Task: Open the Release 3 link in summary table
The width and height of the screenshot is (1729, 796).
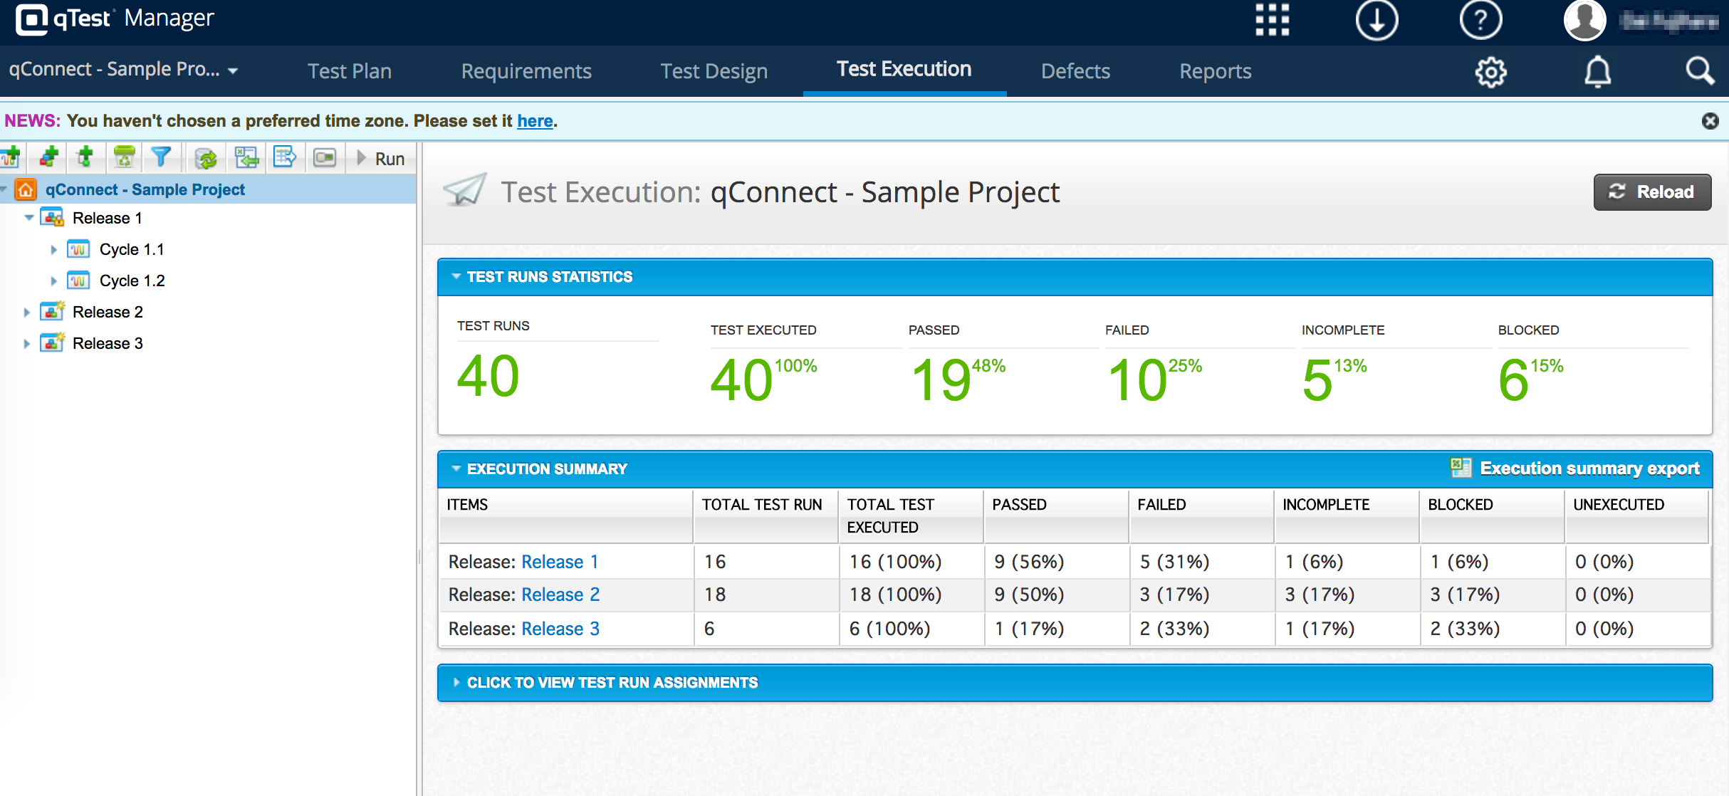Action: [x=560, y=629]
